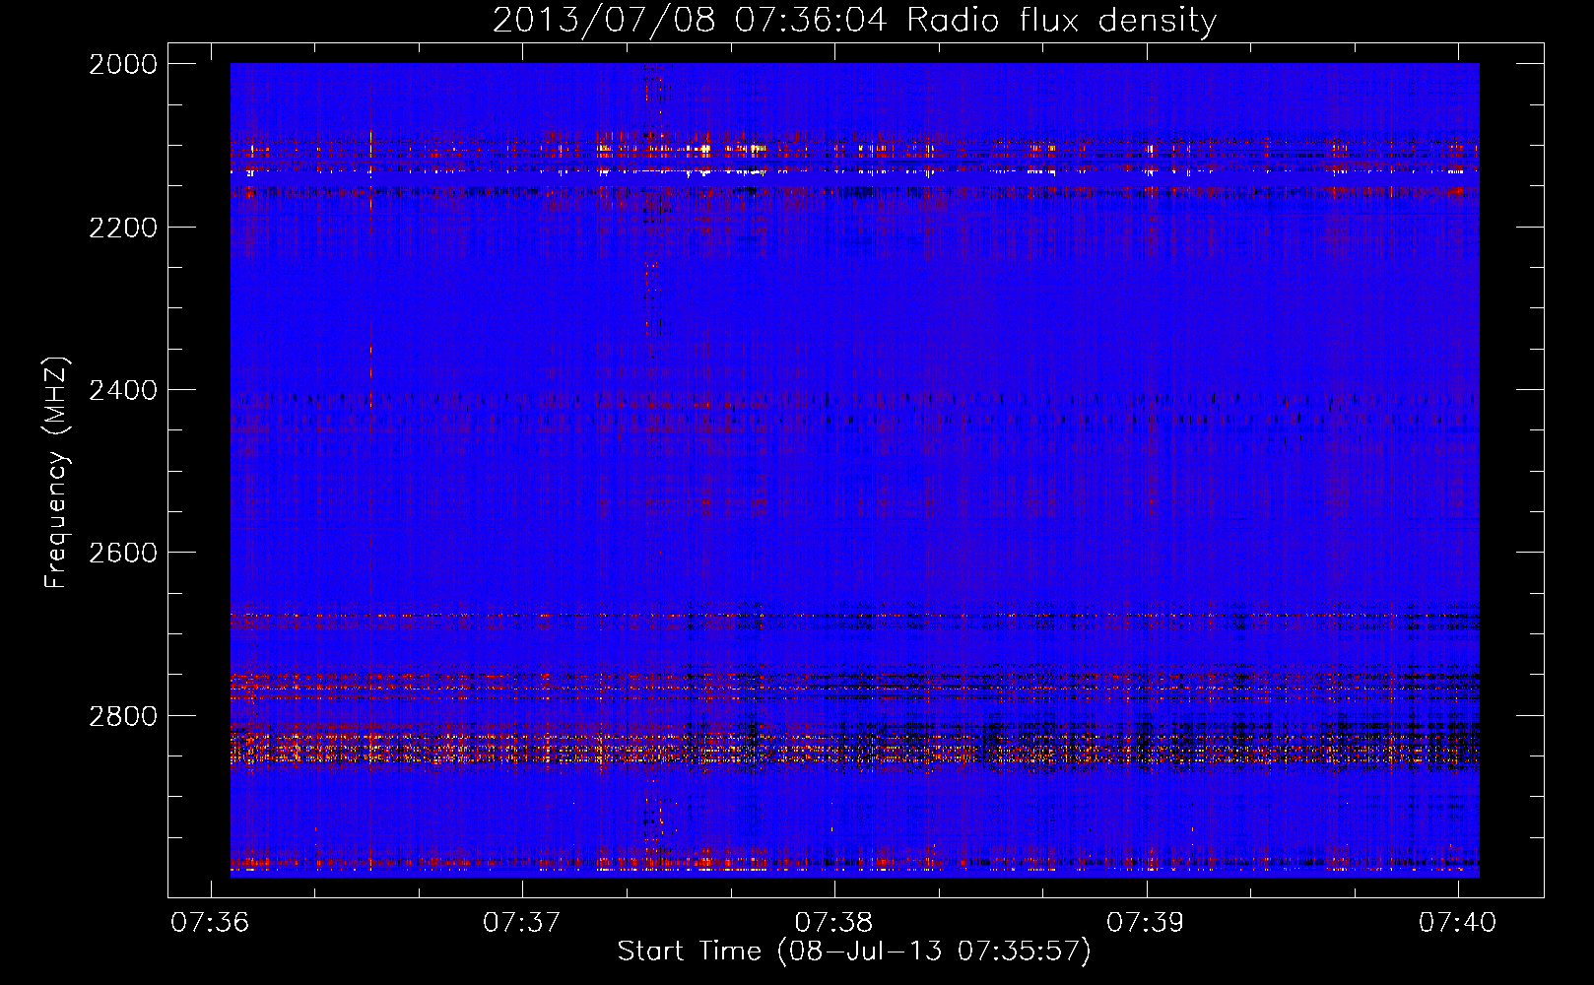Click the '07:39' time axis label
Screen dimensions: 1594x985
[x=1146, y=923]
